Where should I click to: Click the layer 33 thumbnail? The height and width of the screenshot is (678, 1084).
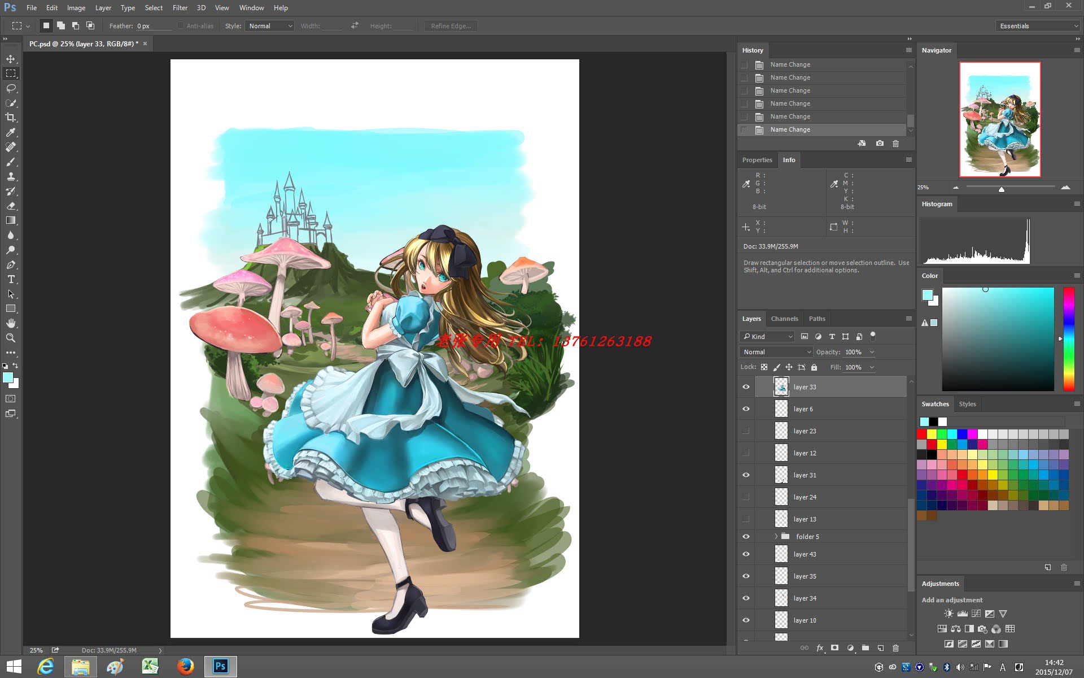[x=781, y=387]
